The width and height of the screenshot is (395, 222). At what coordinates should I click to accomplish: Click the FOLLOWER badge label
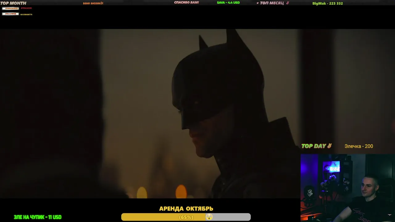click(x=10, y=14)
